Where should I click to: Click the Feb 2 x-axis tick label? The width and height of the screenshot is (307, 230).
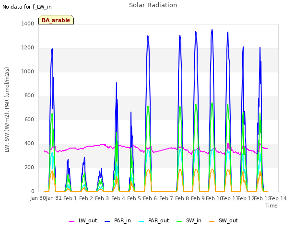(86, 198)
